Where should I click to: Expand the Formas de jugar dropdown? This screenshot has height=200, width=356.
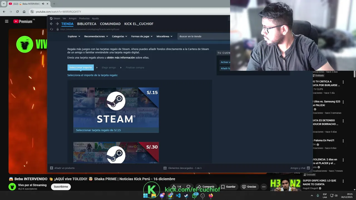point(142,36)
